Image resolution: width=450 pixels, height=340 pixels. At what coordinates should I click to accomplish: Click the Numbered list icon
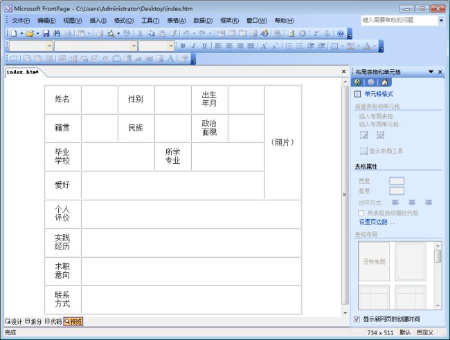click(289, 46)
